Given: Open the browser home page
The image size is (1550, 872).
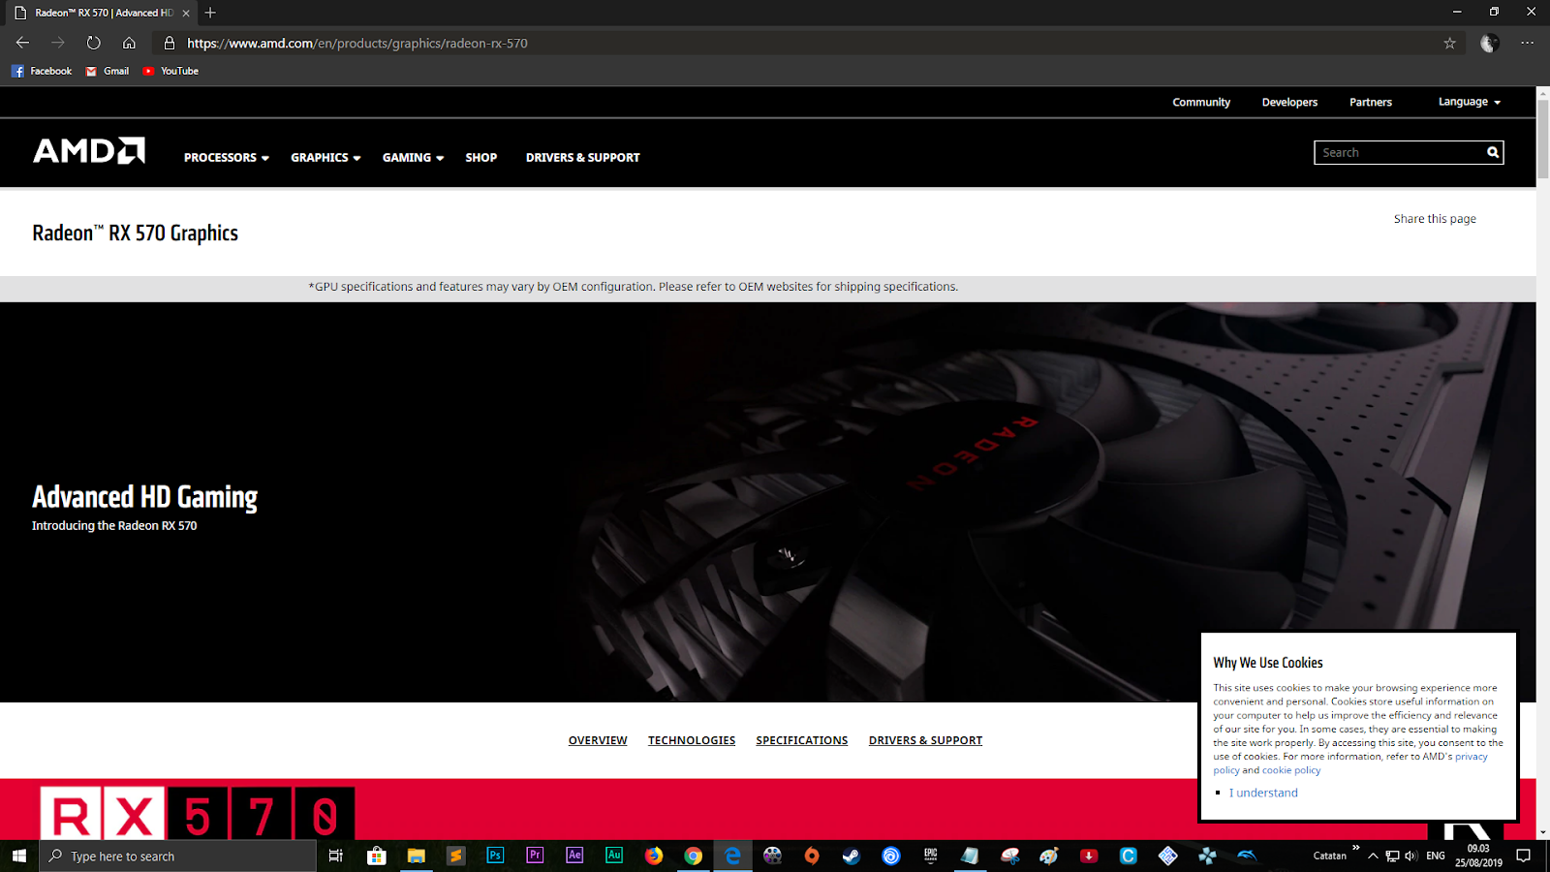Looking at the screenshot, I should coord(129,43).
